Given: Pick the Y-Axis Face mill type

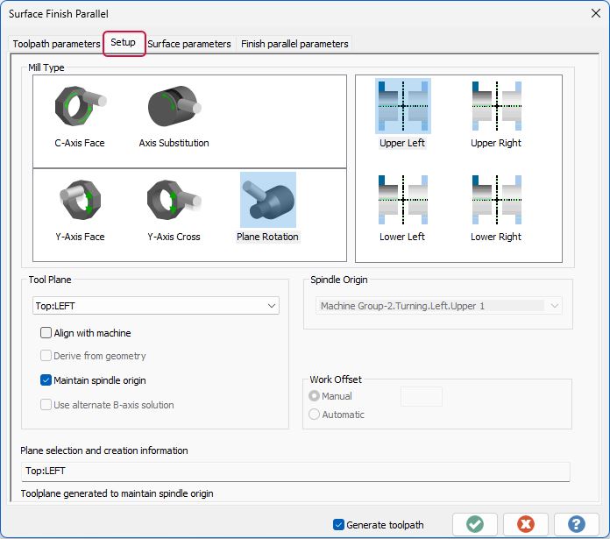Looking at the screenshot, I should pos(80,210).
